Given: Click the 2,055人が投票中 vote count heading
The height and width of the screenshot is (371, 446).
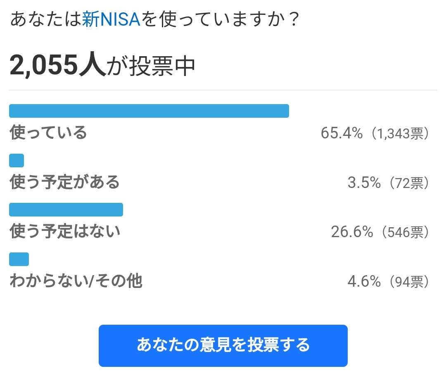Looking at the screenshot, I should (102, 65).
